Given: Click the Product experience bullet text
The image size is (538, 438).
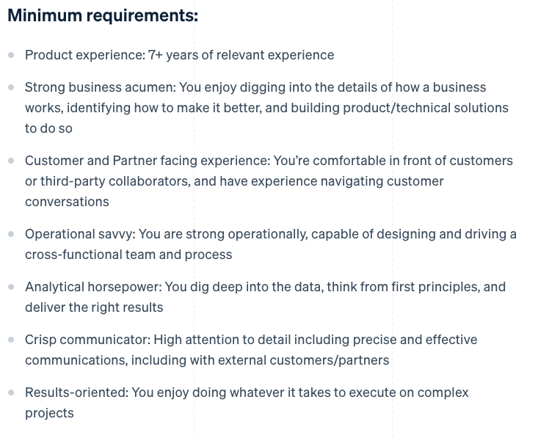Looking at the screenshot, I should 179,55.
